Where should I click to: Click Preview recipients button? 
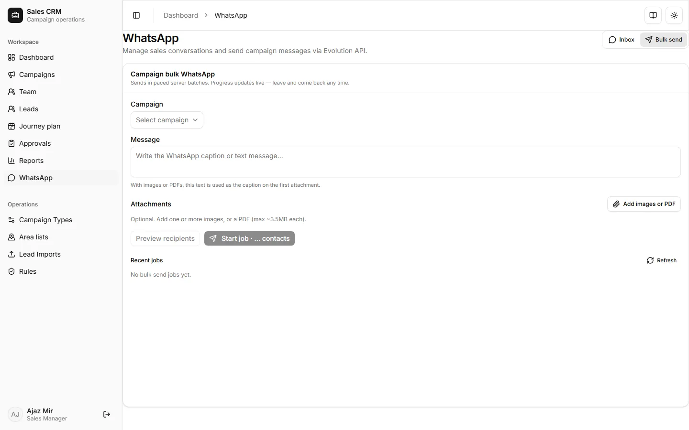tap(165, 238)
